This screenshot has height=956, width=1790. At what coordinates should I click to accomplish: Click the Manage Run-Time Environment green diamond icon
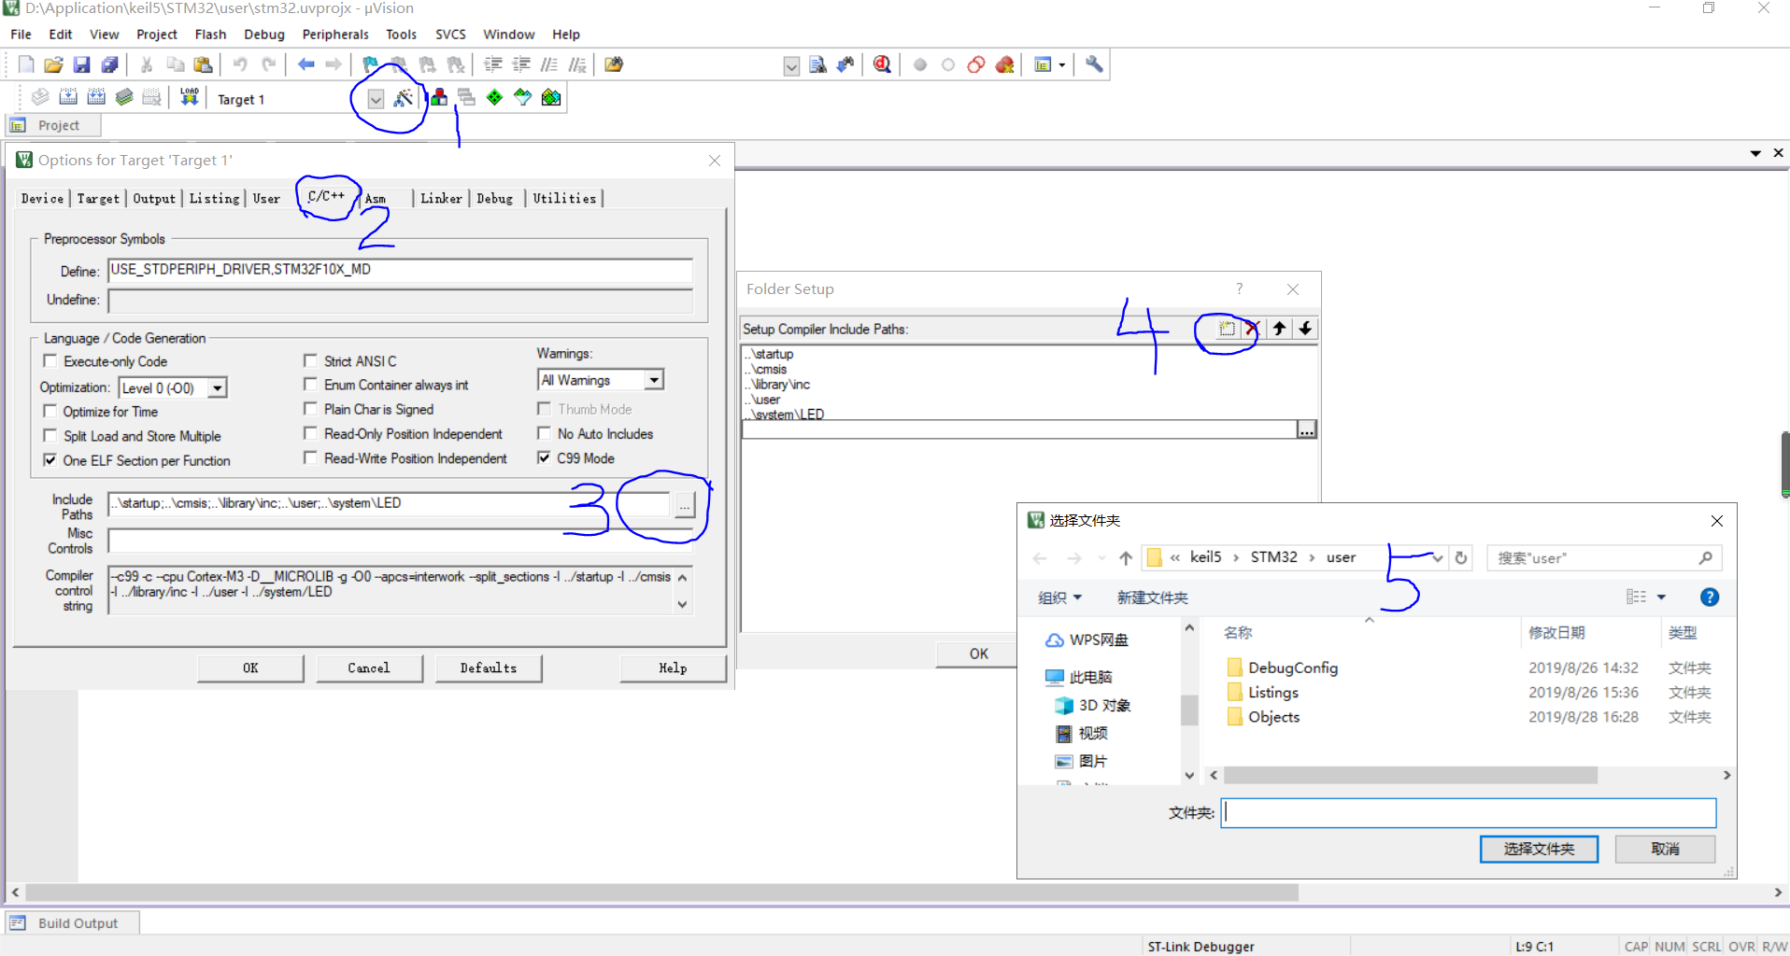pos(494,97)
